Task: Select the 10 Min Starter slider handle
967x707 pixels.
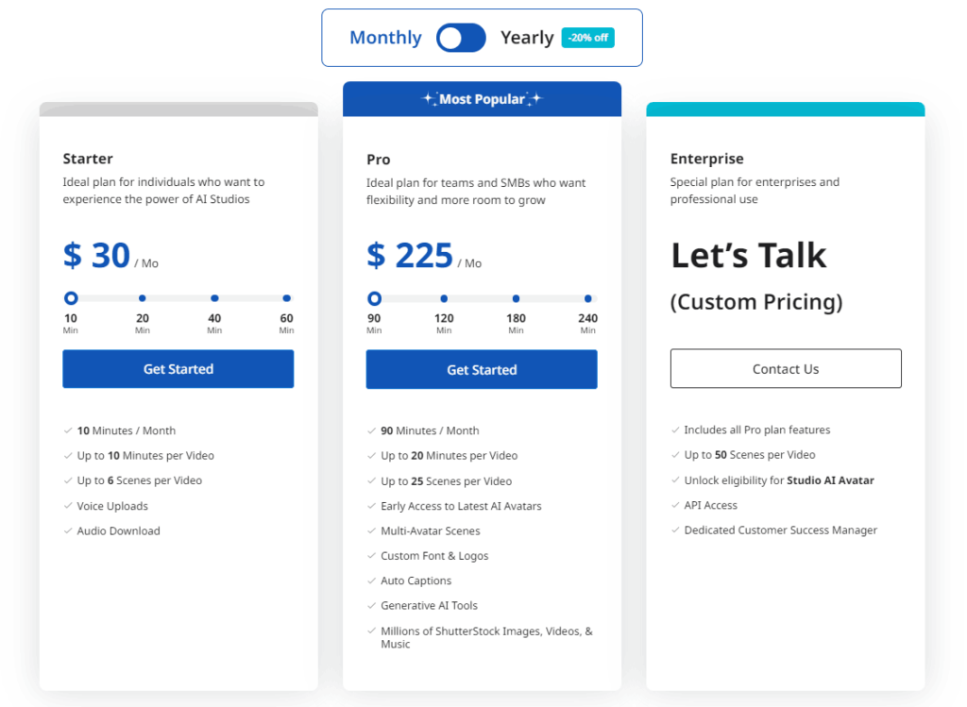Action: (71, 298)
